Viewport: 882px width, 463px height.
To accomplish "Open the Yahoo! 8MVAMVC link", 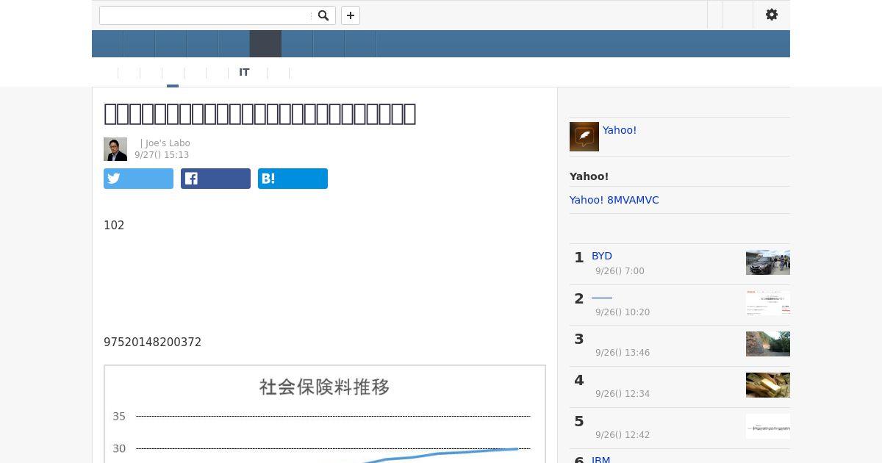I will click(x=614, y=200).
